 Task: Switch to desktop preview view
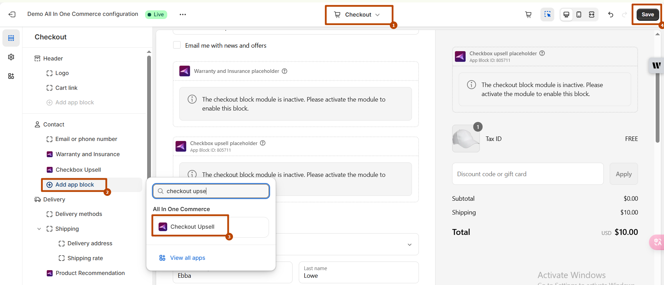tap(566, 15)
